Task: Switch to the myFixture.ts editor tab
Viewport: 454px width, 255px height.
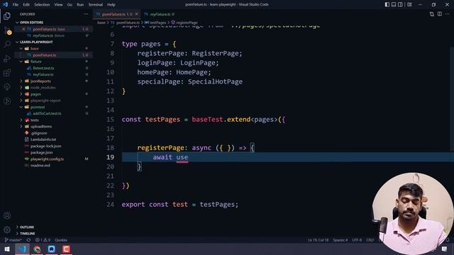Action: click(160, 14)
